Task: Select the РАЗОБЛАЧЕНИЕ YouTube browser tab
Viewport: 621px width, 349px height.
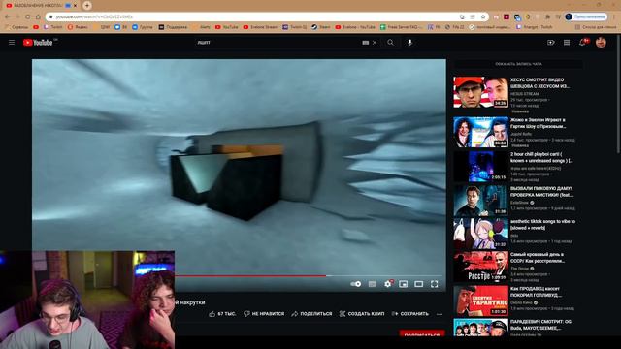Action: [41, 6]
